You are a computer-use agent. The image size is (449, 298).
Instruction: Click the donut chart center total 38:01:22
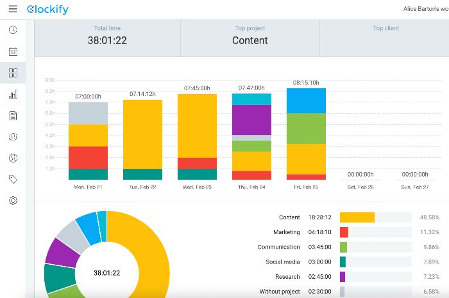click(x=107, y=273)
